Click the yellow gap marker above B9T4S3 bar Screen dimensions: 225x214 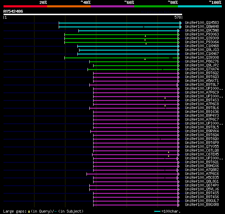pos(165,98)
